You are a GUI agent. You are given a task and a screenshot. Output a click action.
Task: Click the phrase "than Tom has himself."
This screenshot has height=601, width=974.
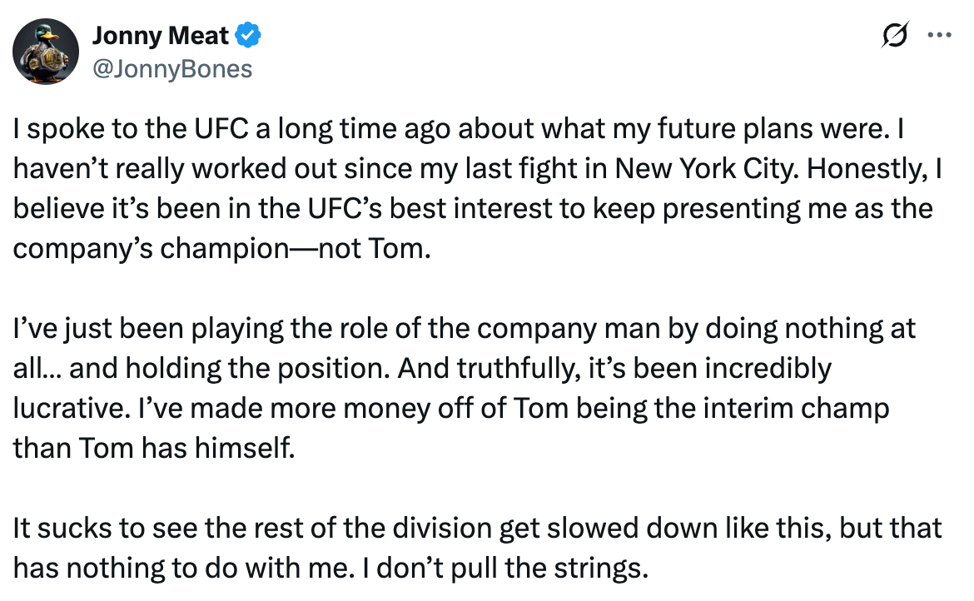pos(153,449)
